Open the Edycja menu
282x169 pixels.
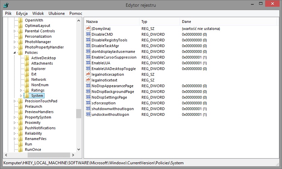pos(22,13)
